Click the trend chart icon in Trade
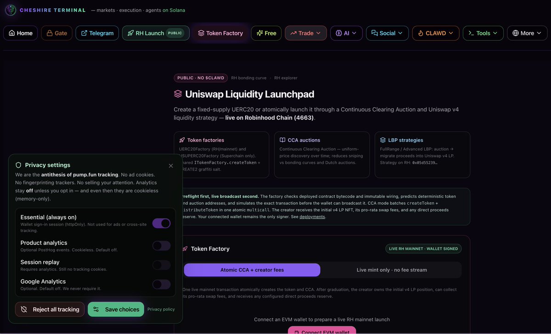This screenshot has height=334, width=551. pyautogui.click(x=293, y=33)
